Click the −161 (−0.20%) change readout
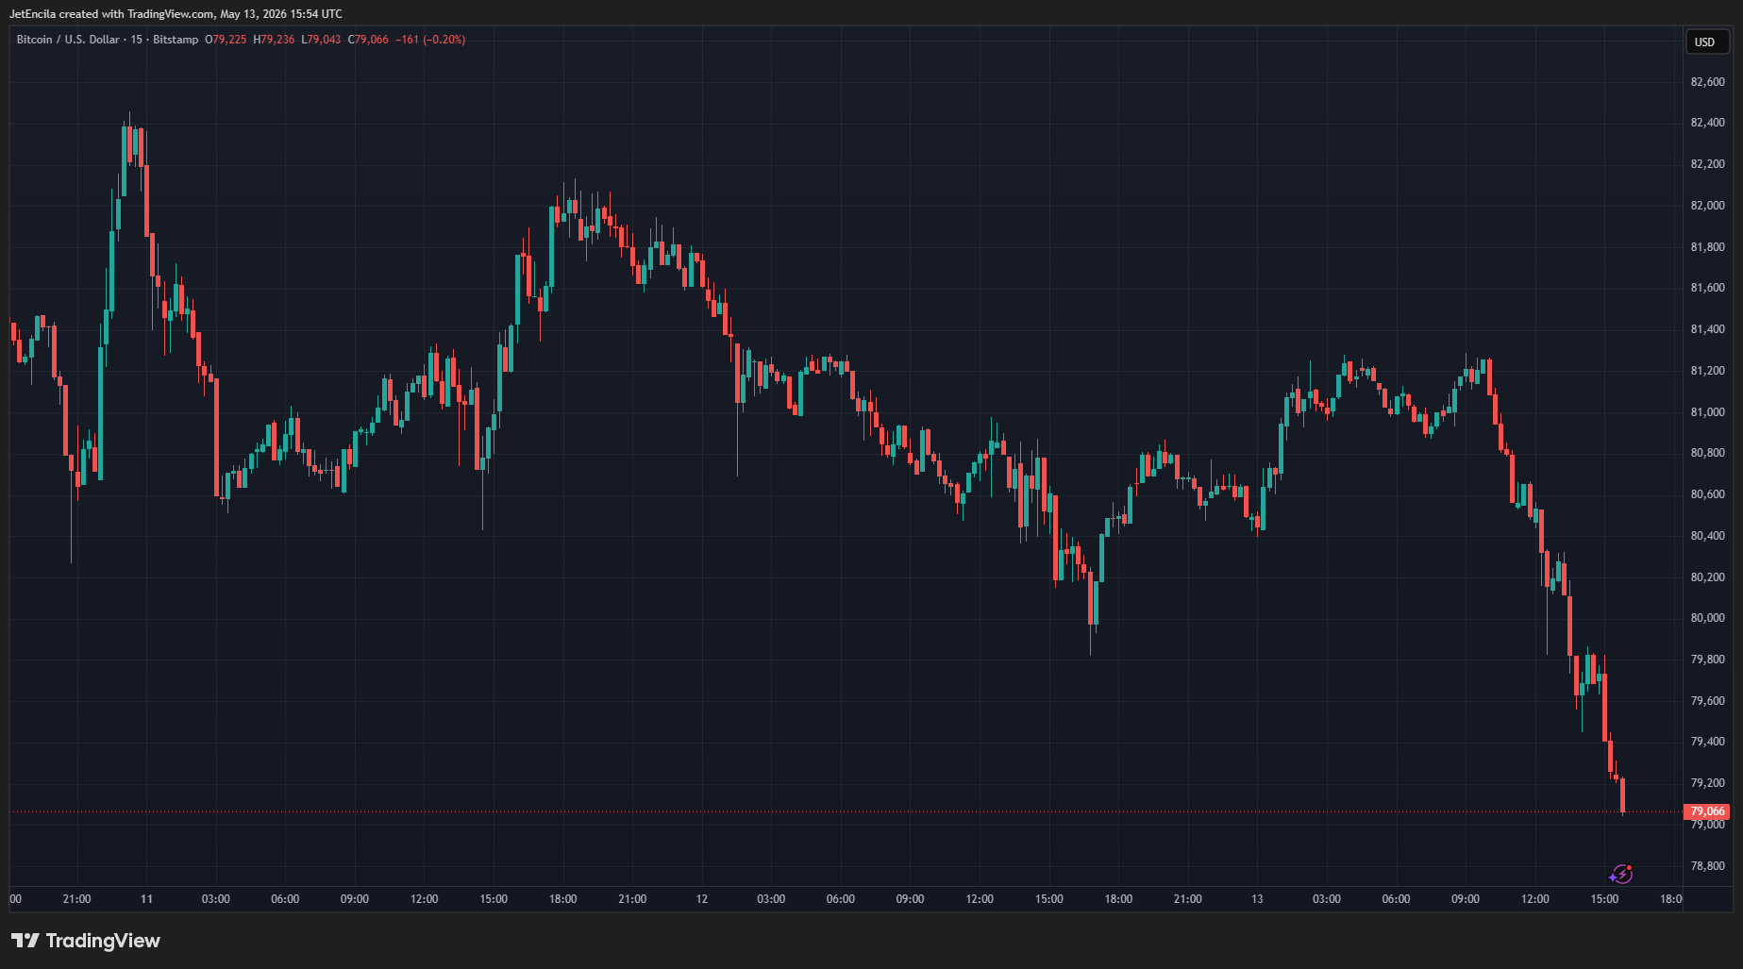Viewport: 1743px width, 969px height. 430,40
